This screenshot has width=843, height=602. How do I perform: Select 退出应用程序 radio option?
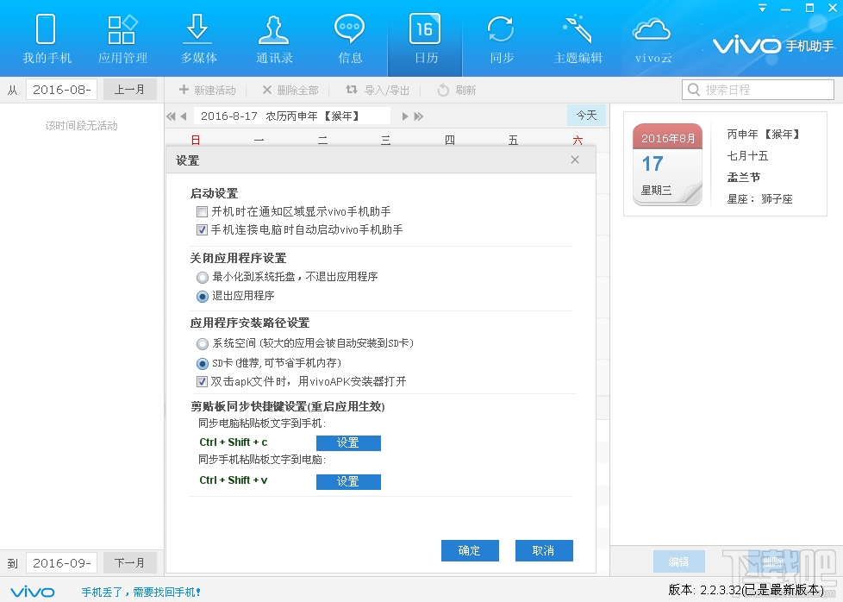coord(203,297)
